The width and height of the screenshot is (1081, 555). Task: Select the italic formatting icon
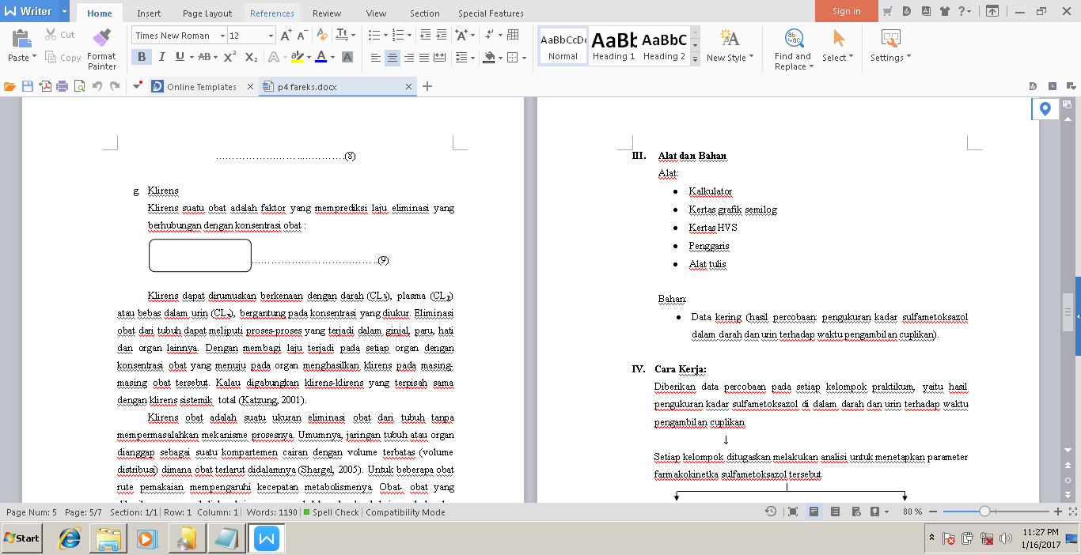161,57
